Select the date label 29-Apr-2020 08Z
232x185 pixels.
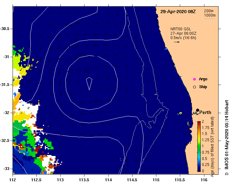pos(178,12)
